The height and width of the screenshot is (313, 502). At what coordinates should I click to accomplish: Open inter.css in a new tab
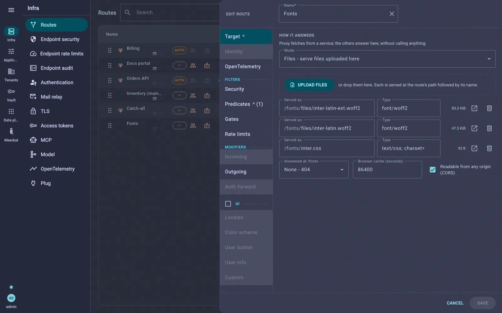coord(474,148)
